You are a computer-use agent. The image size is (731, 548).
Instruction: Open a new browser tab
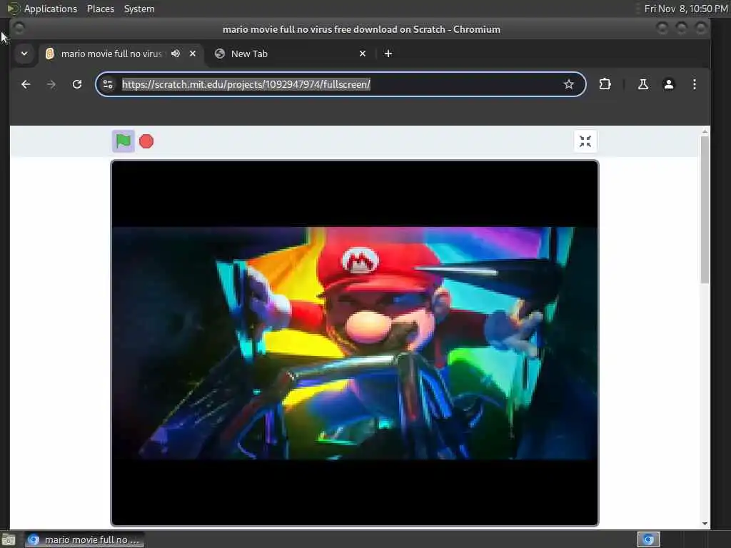388,54
